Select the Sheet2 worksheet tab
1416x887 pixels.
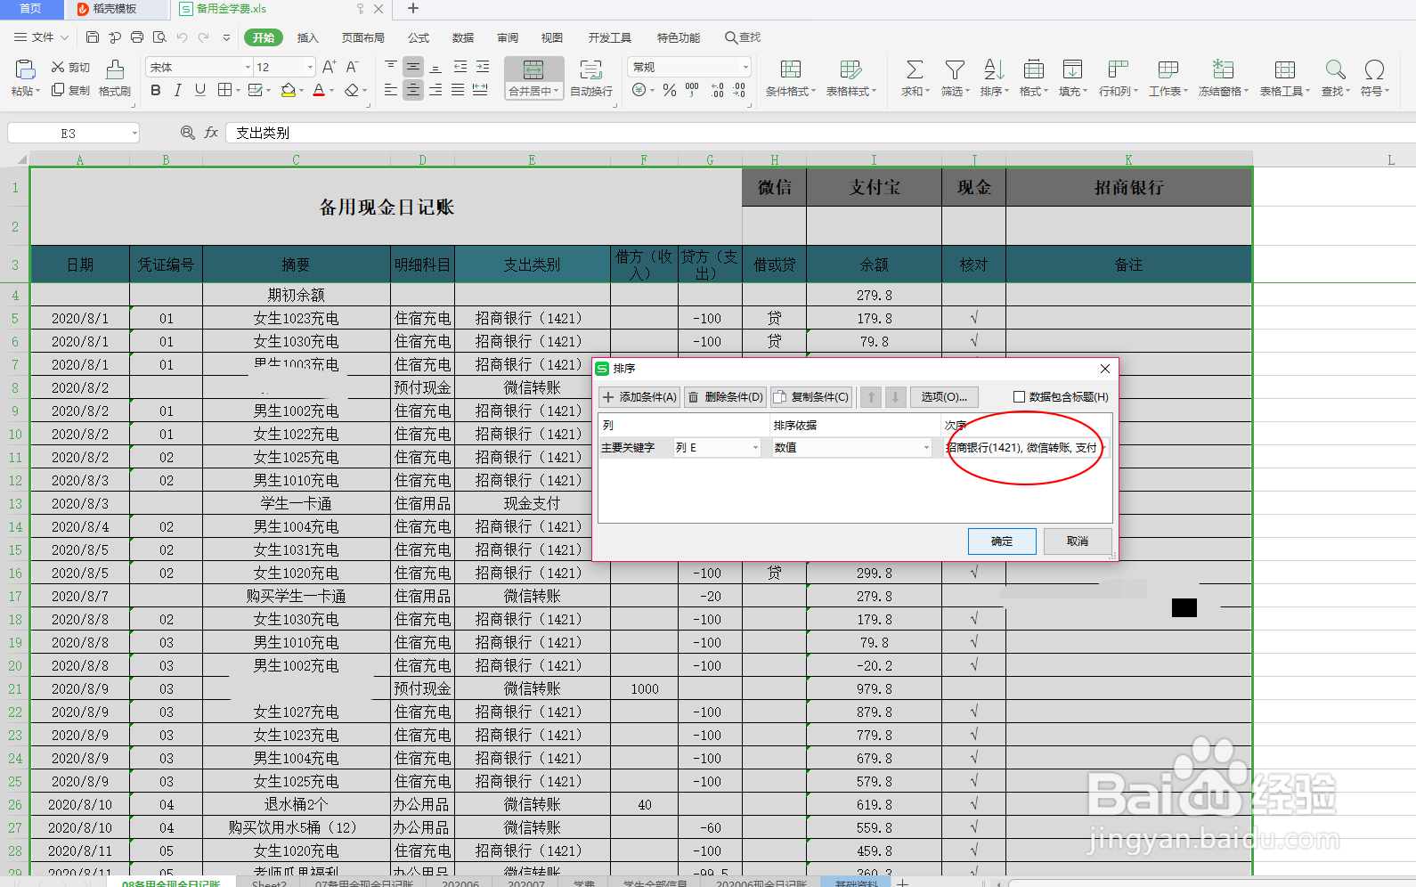coord(269,883)
